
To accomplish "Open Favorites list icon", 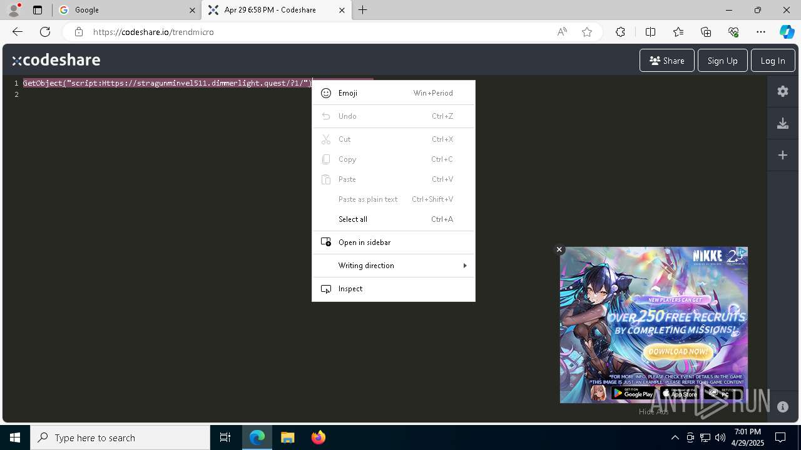I will [x=678, y=32].
